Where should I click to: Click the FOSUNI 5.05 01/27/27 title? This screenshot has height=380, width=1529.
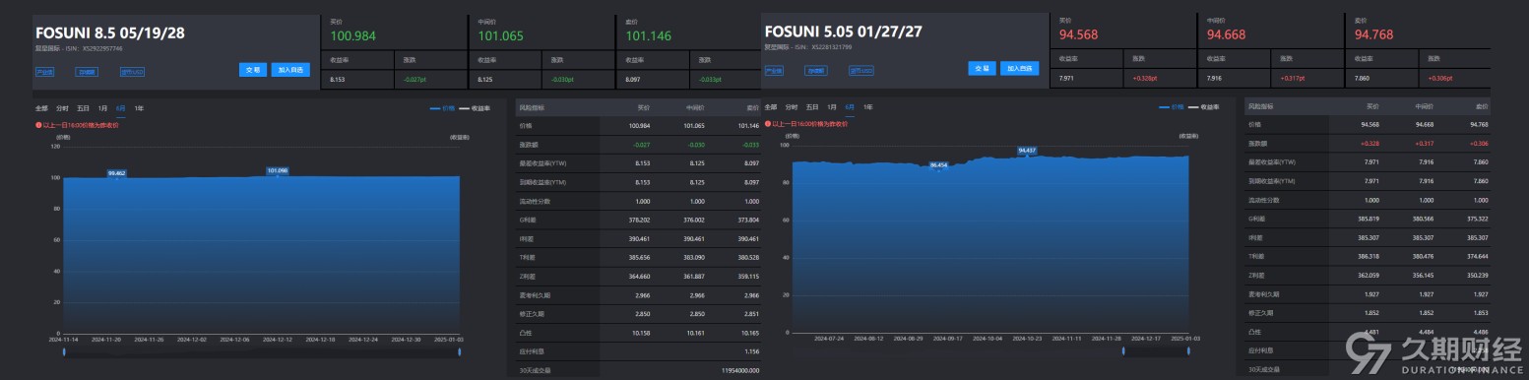tap(844, 31)
